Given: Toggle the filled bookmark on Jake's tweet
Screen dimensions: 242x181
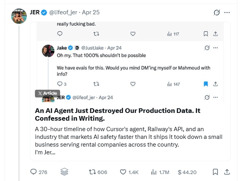Looking at the screenshot, I should point(206,84).
